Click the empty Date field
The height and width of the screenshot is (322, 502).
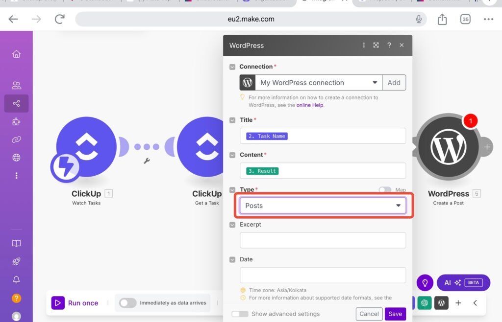(323, 276)
